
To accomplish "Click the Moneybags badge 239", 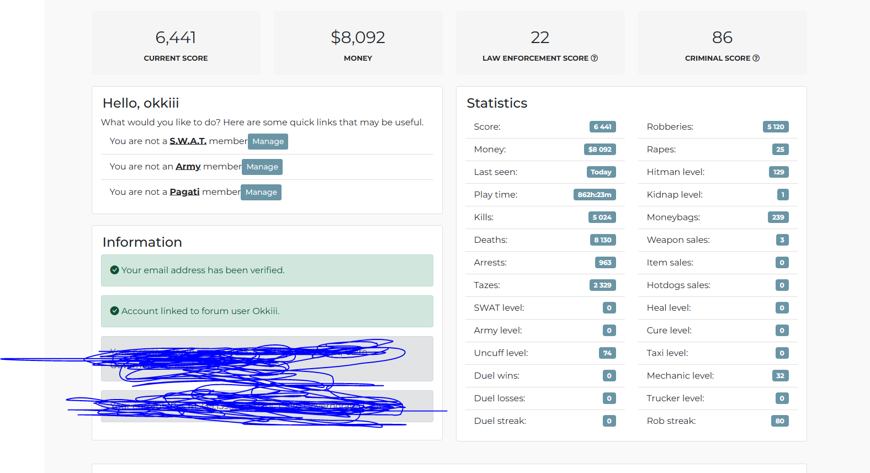I will pos(778,217).
